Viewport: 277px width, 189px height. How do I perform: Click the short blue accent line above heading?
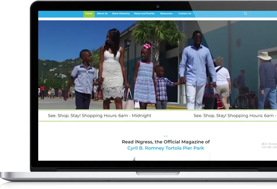166,136
